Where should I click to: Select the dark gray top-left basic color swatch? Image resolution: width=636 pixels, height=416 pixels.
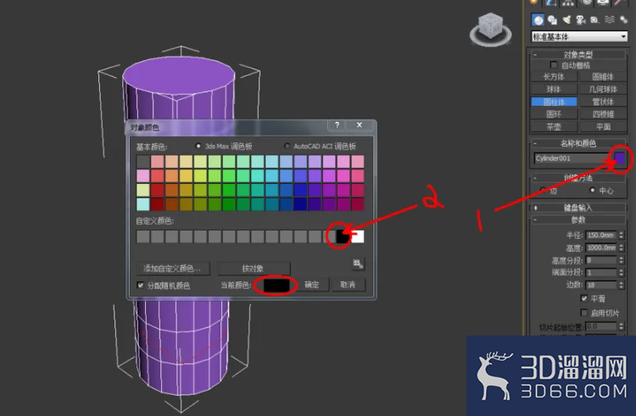coord(142,162)
